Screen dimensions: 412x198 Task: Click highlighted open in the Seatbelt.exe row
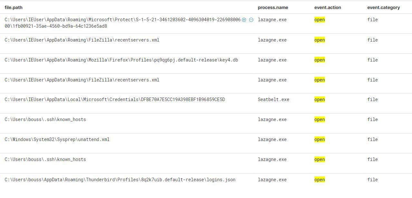pos(320,99)
